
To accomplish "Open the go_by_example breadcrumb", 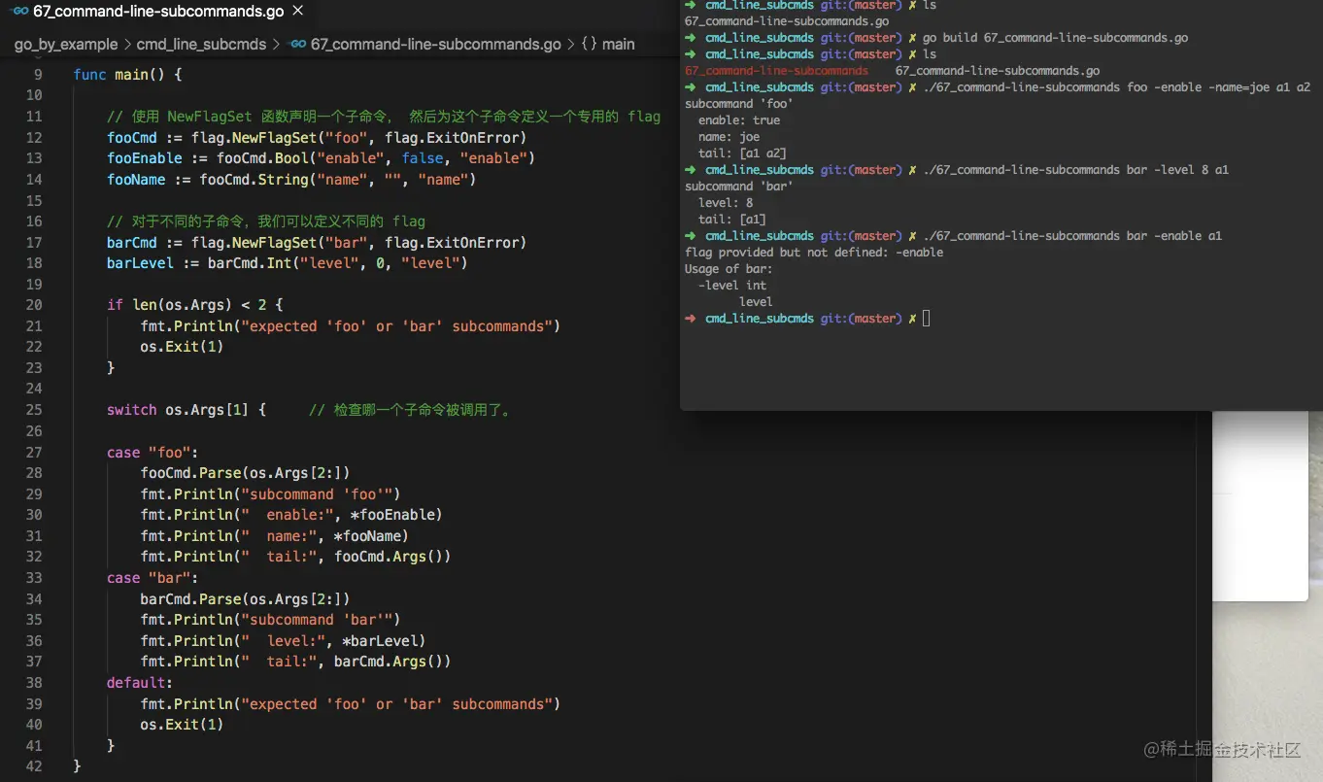I will tap(65, 44).
